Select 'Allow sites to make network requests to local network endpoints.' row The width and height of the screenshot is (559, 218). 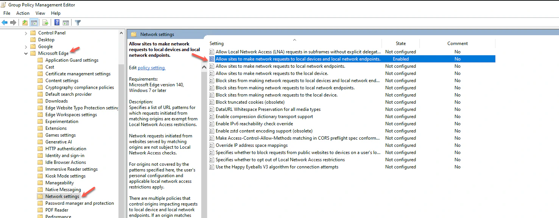280,66
